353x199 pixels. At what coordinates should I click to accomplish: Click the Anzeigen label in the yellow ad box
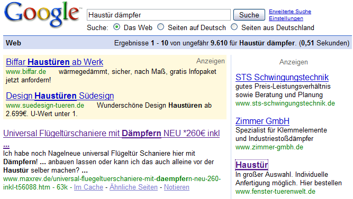click(x=211, y=61)
